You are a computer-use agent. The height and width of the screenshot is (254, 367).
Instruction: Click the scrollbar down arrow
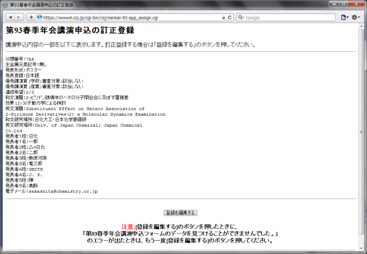(x=362, y=249)
